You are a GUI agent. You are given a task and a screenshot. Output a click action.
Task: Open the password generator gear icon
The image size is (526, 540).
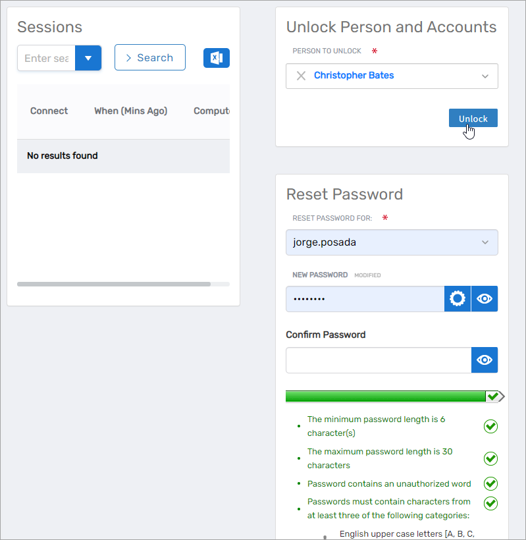point(457,298)
